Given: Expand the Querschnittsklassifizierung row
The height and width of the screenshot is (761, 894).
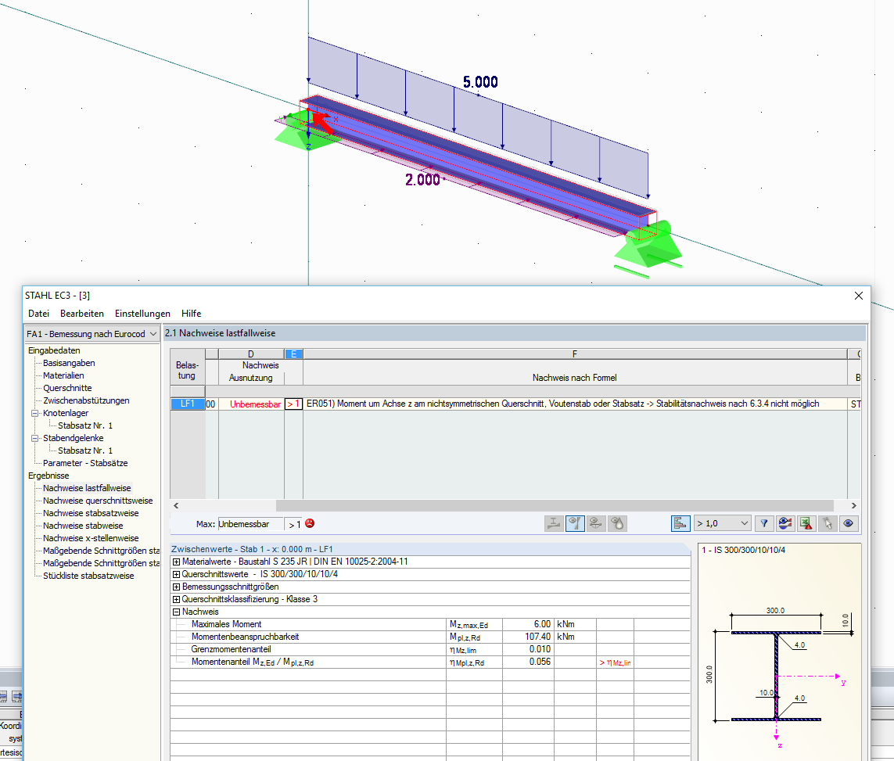Looking at the screenshot, I should [x=176, y=600].
